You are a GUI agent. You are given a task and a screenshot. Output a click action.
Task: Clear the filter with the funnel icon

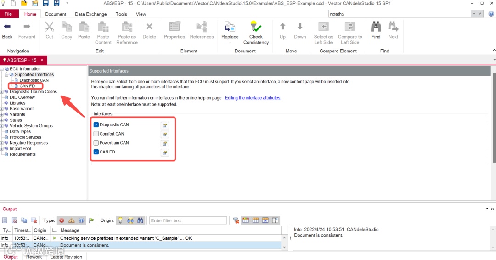(x=236, y=220)
